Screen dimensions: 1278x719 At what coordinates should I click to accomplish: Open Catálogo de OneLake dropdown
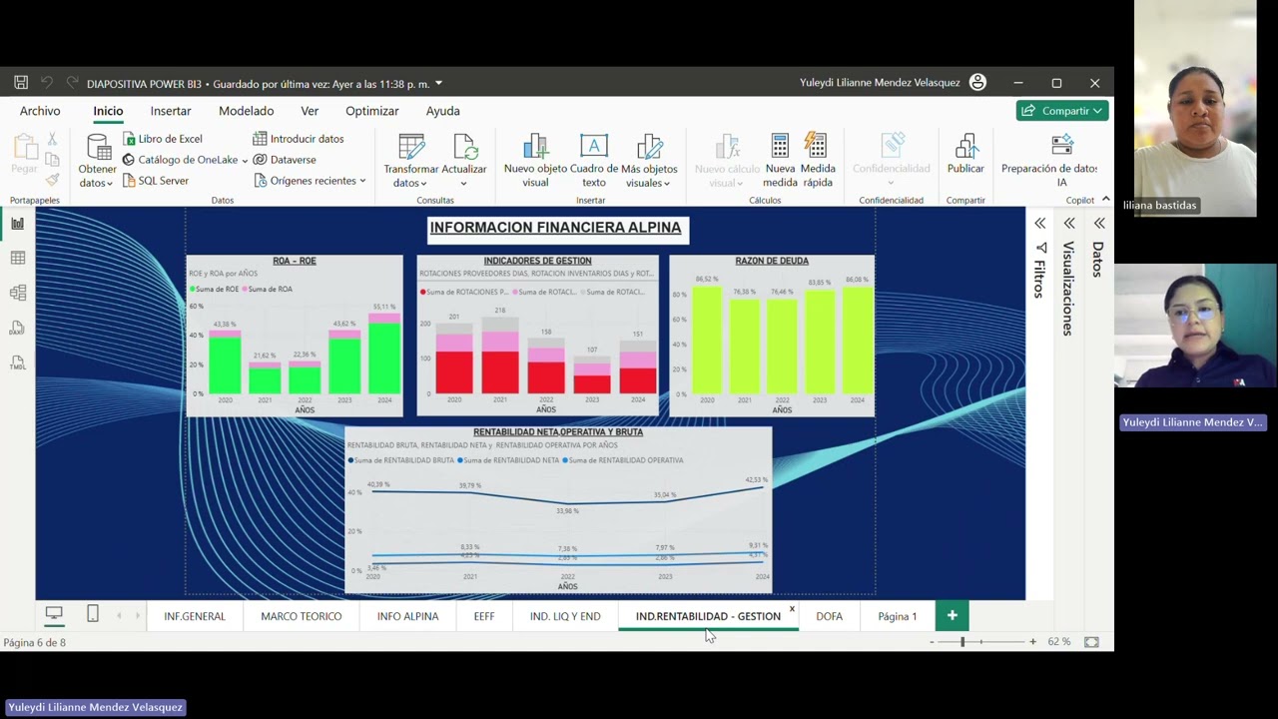tap(186, 160)
